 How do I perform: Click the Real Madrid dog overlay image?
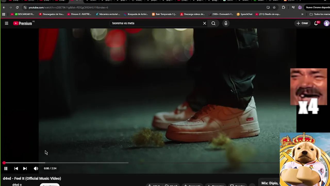tap(305, 159)
